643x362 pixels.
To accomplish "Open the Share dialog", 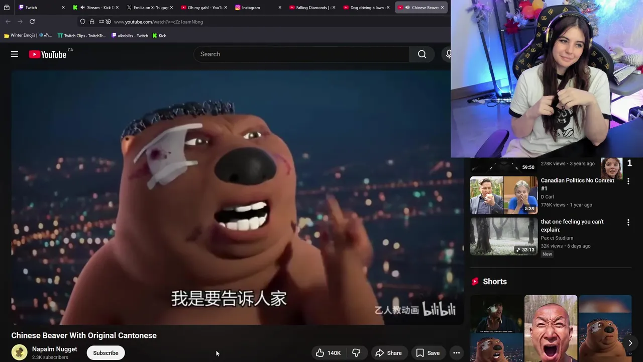I will tap(388, 353).
